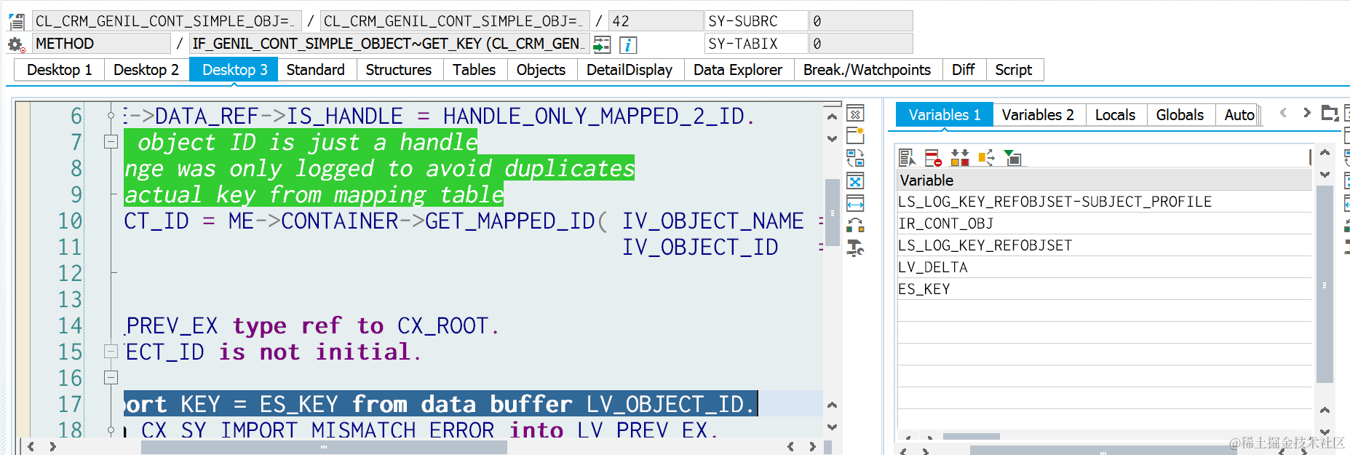Click the SY-SUBRC value field
The height and width of the screenshot is (455, 1350).
tap(861, 21)
